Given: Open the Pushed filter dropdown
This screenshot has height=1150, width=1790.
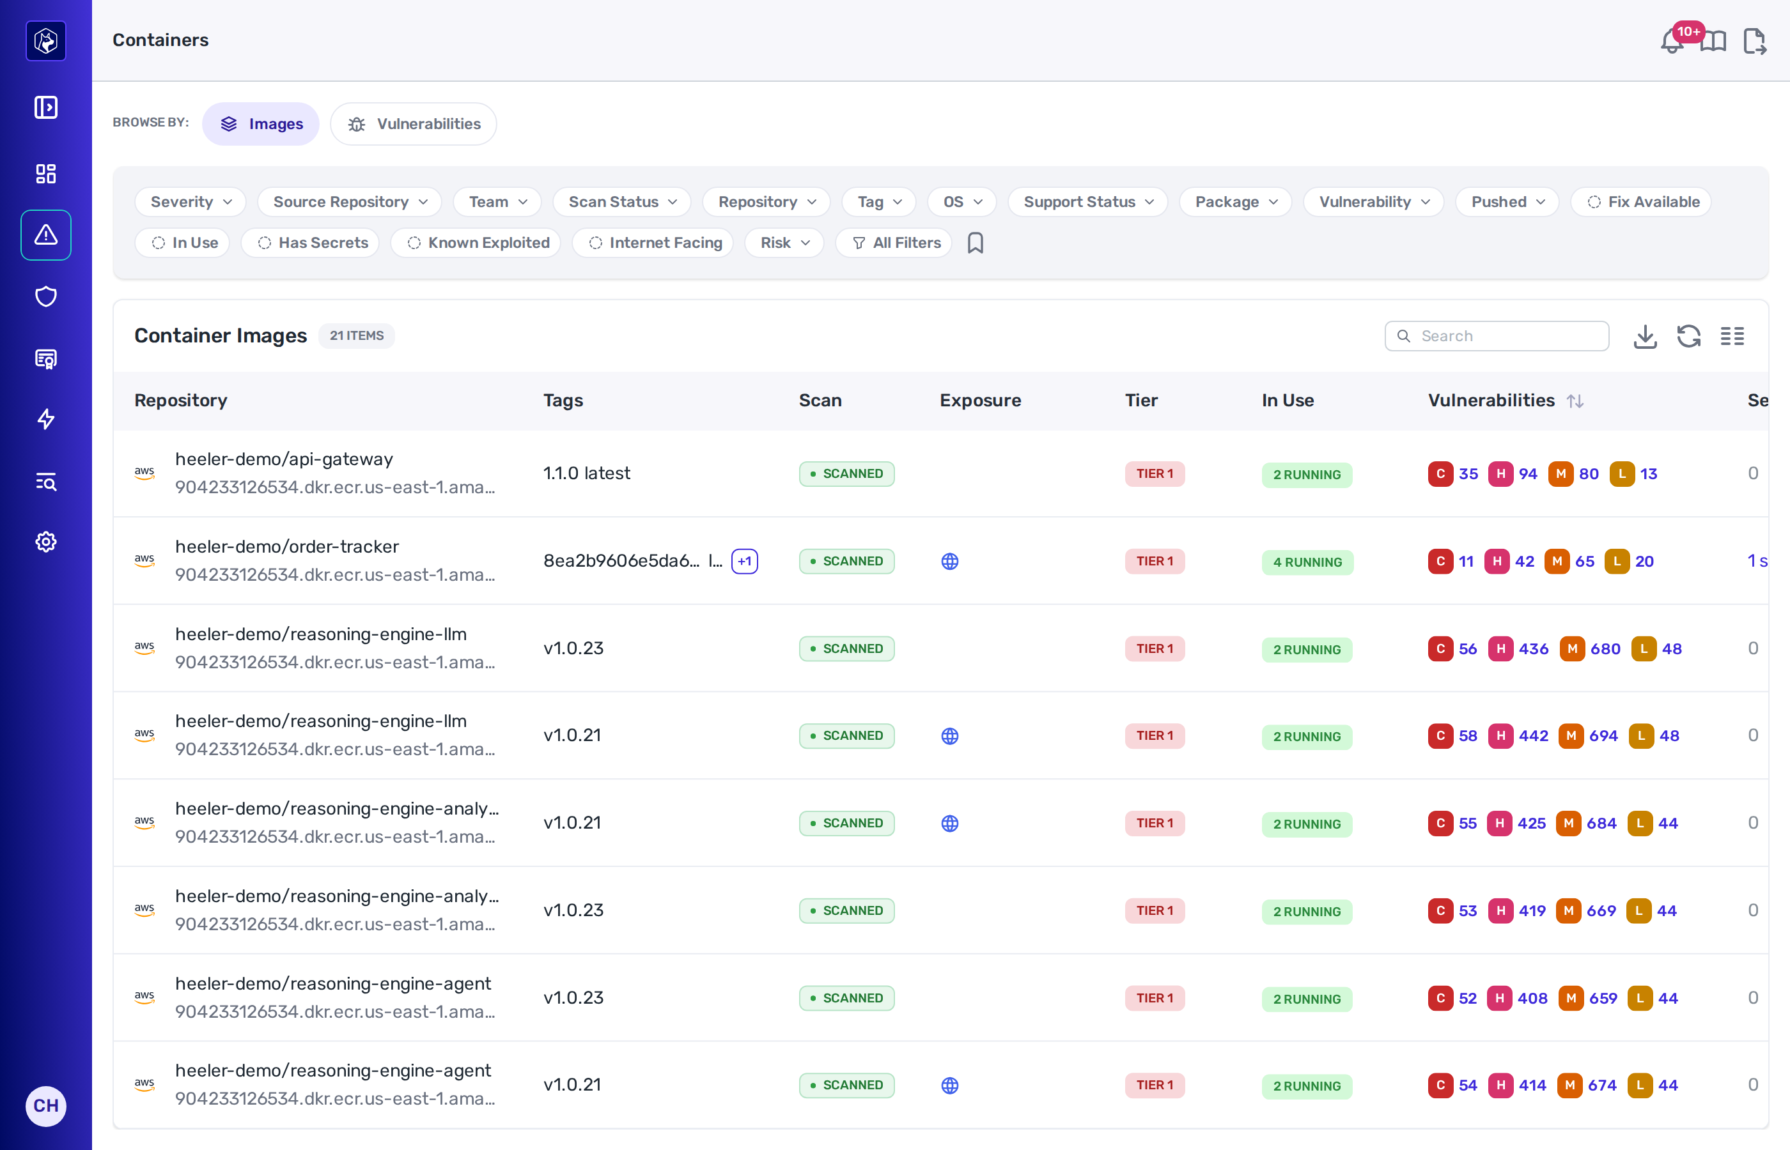Looking at the screenshot, I should coord(1507,202).
